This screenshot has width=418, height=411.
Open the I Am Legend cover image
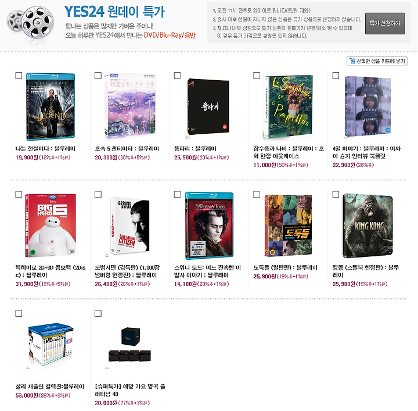tap(51, 107)
